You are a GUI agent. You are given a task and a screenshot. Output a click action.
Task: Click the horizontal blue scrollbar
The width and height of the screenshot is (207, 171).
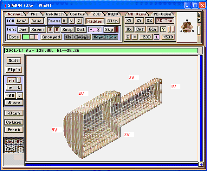[112, 165]
